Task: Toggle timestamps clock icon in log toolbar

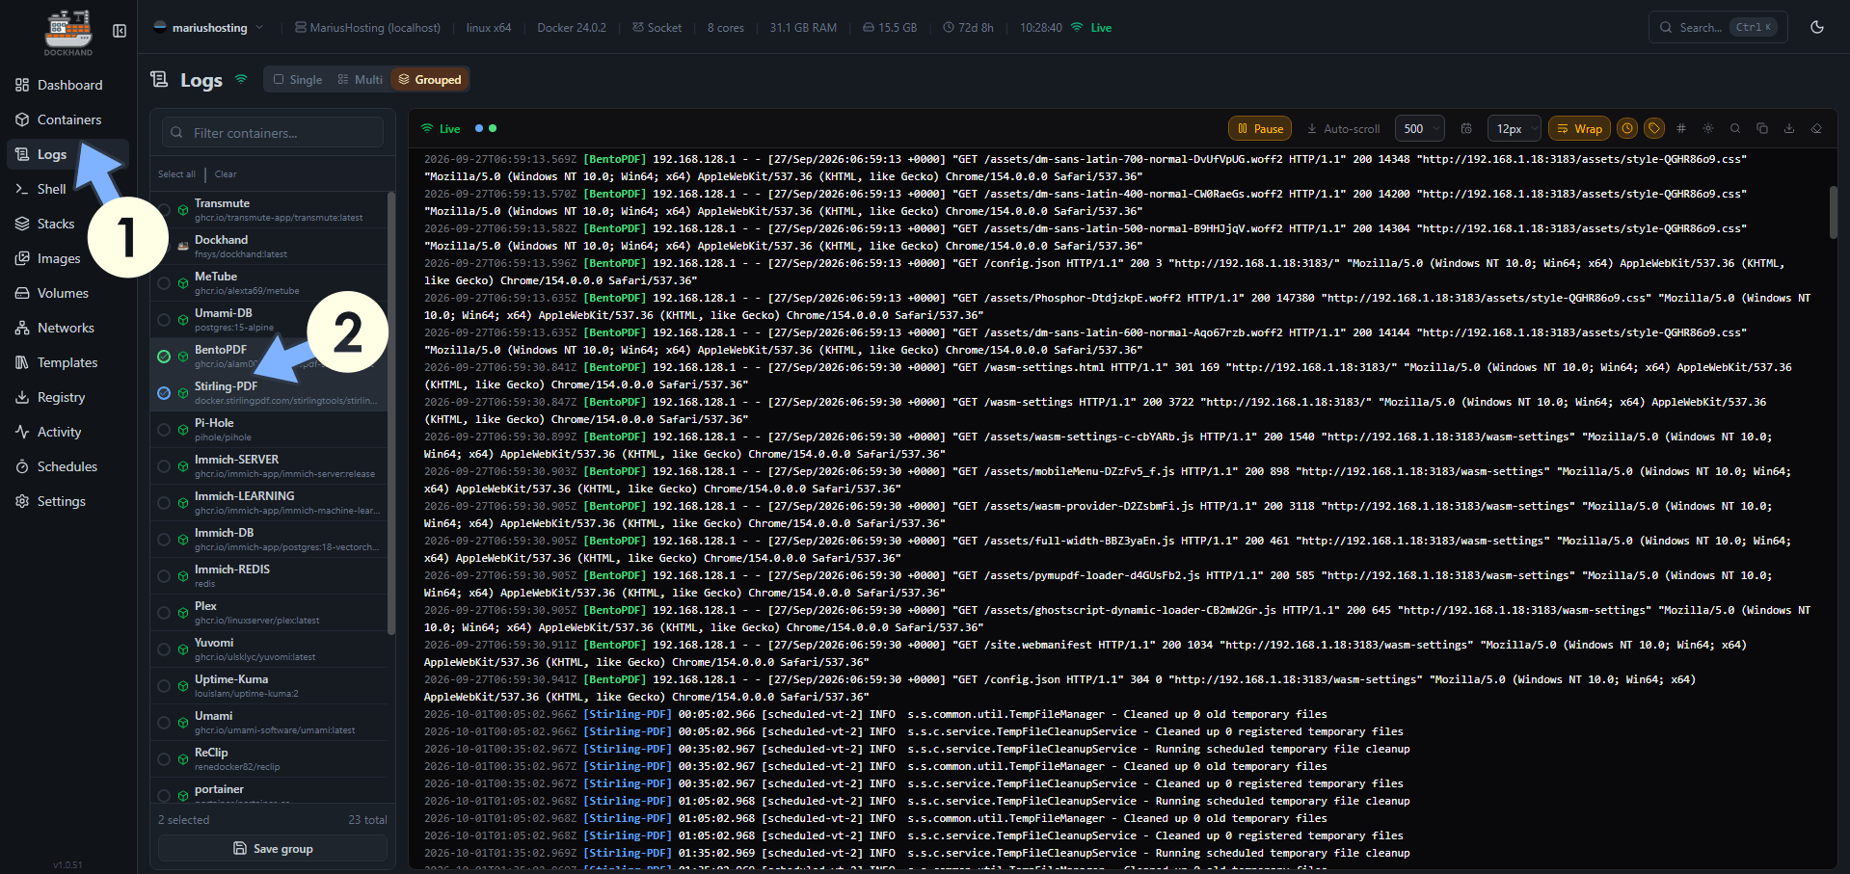Action: [x=1627, y=128]
